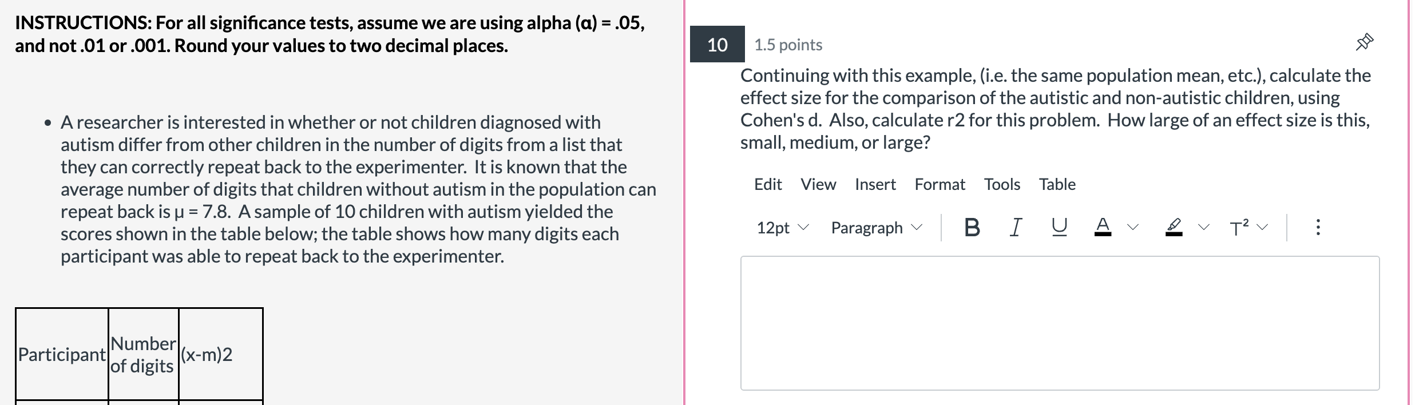Image resolution: width=1419 pixels, height=405 pixels.
Task: Open the Edit menu
Action: 768,184
